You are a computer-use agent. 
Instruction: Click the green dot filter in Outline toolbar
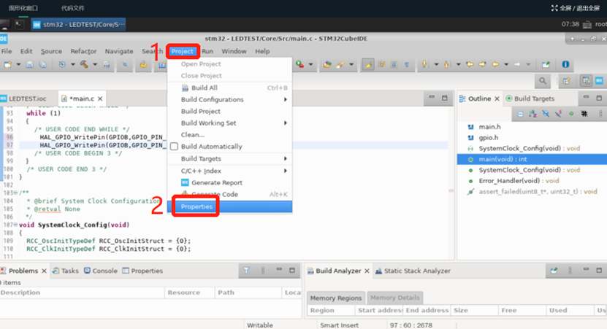[571, 114]
